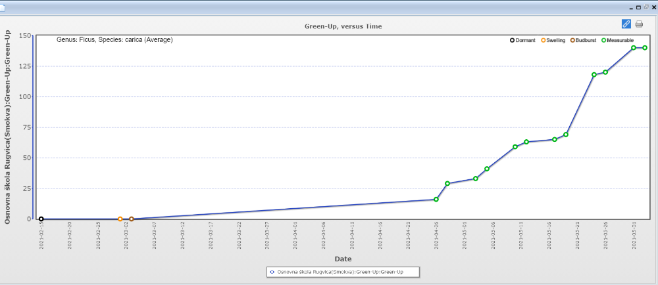Toggle the Swelling legend entry
The image size is (658, 285).
(553, 41)
